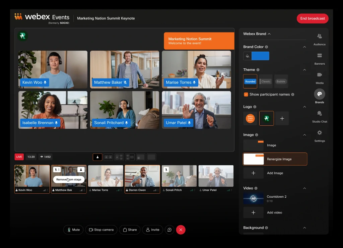Enable Show participant names
Screen dimensions: 343x248
[246, 95]
